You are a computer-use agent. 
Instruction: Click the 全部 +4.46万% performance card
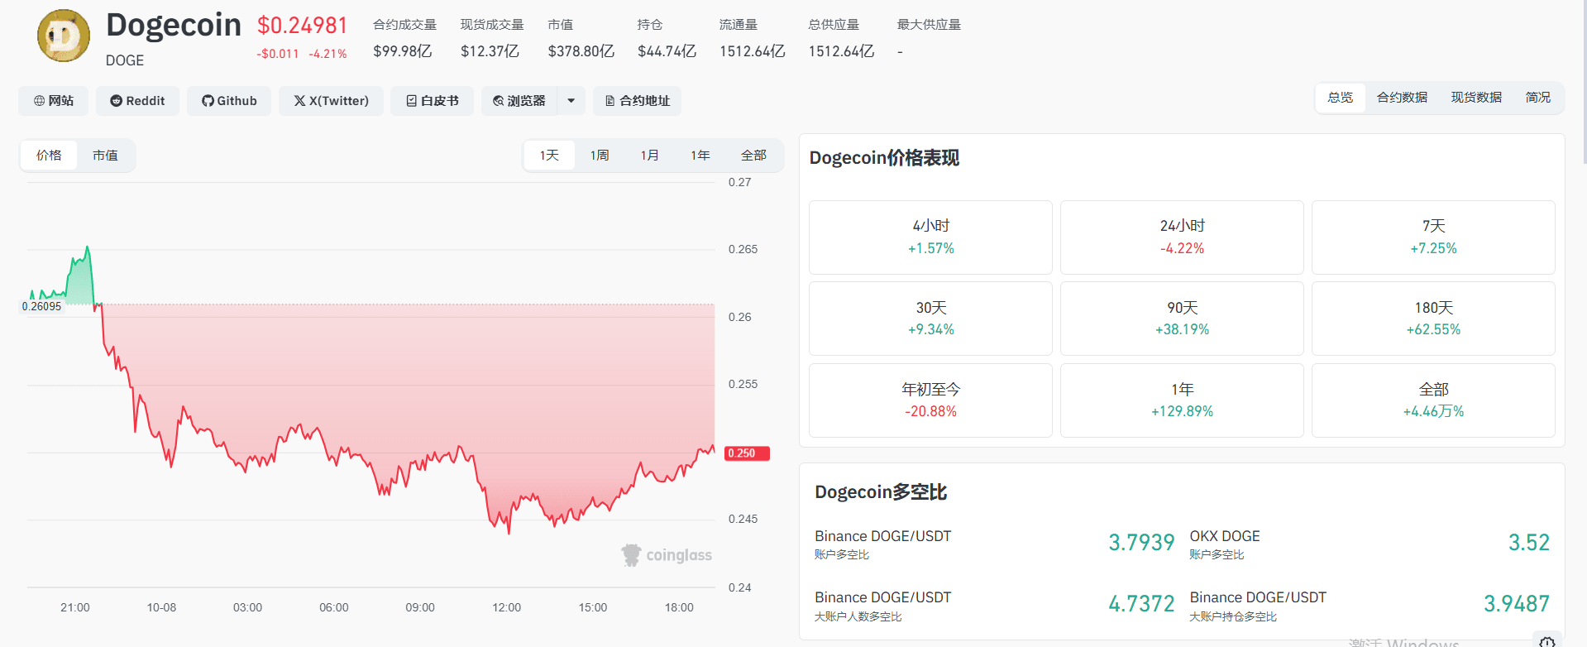click(x=1433, y=400)
